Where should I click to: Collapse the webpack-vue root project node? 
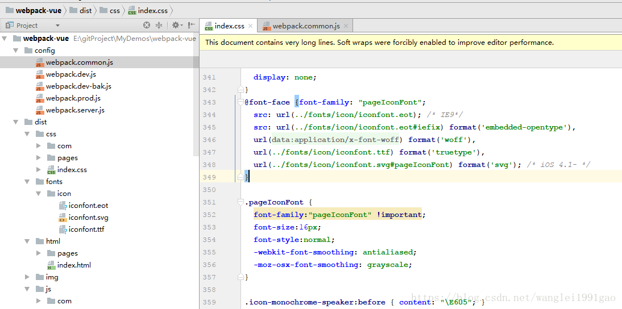5,39
